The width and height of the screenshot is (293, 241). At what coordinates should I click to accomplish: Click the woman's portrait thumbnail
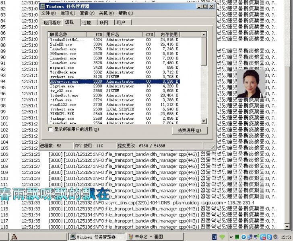tap(251, 84)
